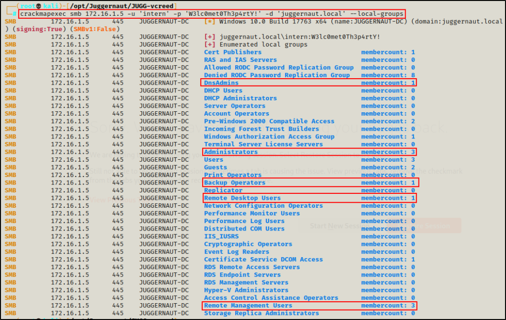
Task: Click the 'Replicator' group name
Action: [x=223, y=190]
